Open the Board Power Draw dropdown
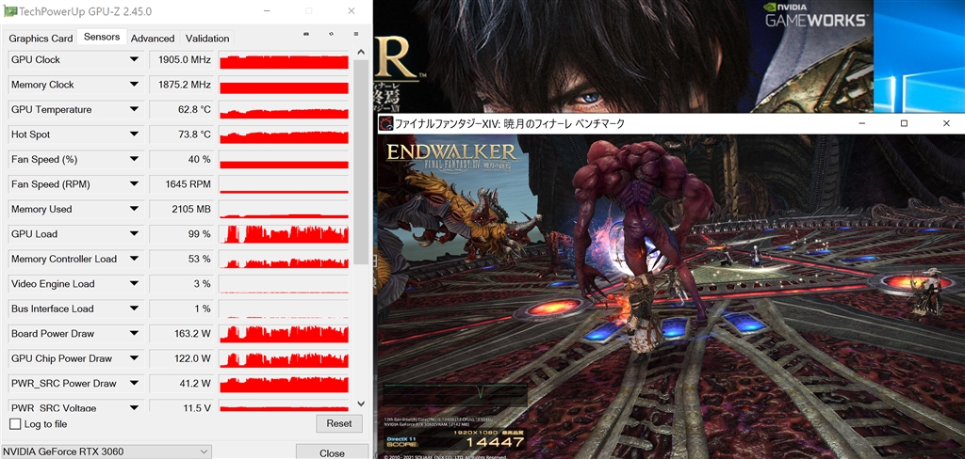Image resolution: width=965 pixels, height=459 pixels. click(134, 334)
